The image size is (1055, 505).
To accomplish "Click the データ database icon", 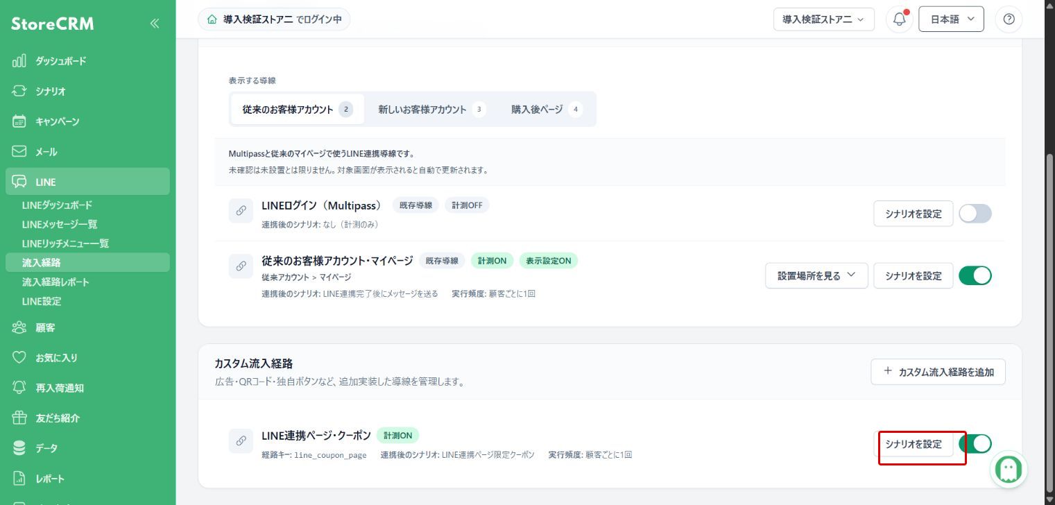I will coord(19,448).
